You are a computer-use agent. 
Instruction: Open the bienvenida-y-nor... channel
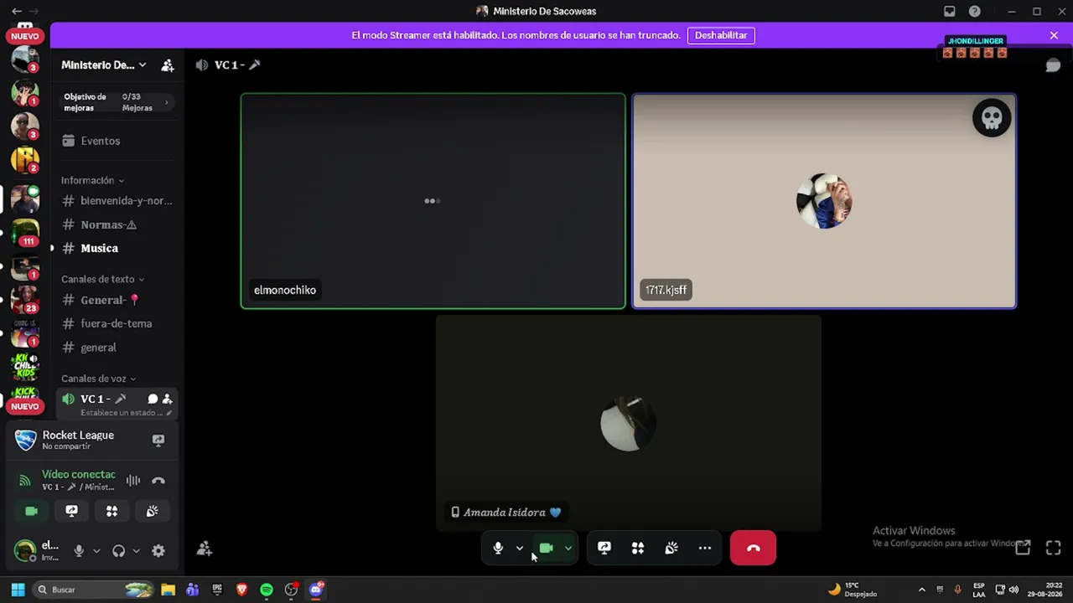117,201
